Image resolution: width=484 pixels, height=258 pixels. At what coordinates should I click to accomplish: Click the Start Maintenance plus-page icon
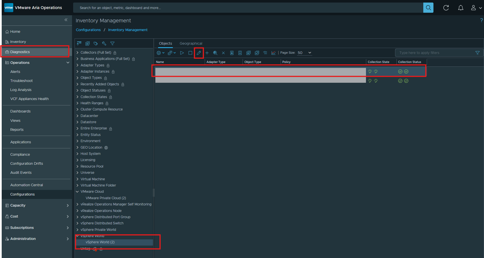click(232, 53)
